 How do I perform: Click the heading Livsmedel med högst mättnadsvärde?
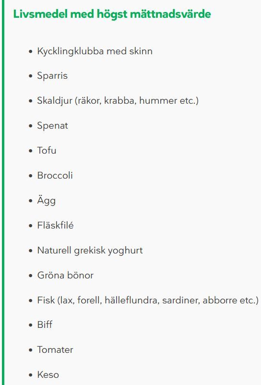click(x=112, y=14)
